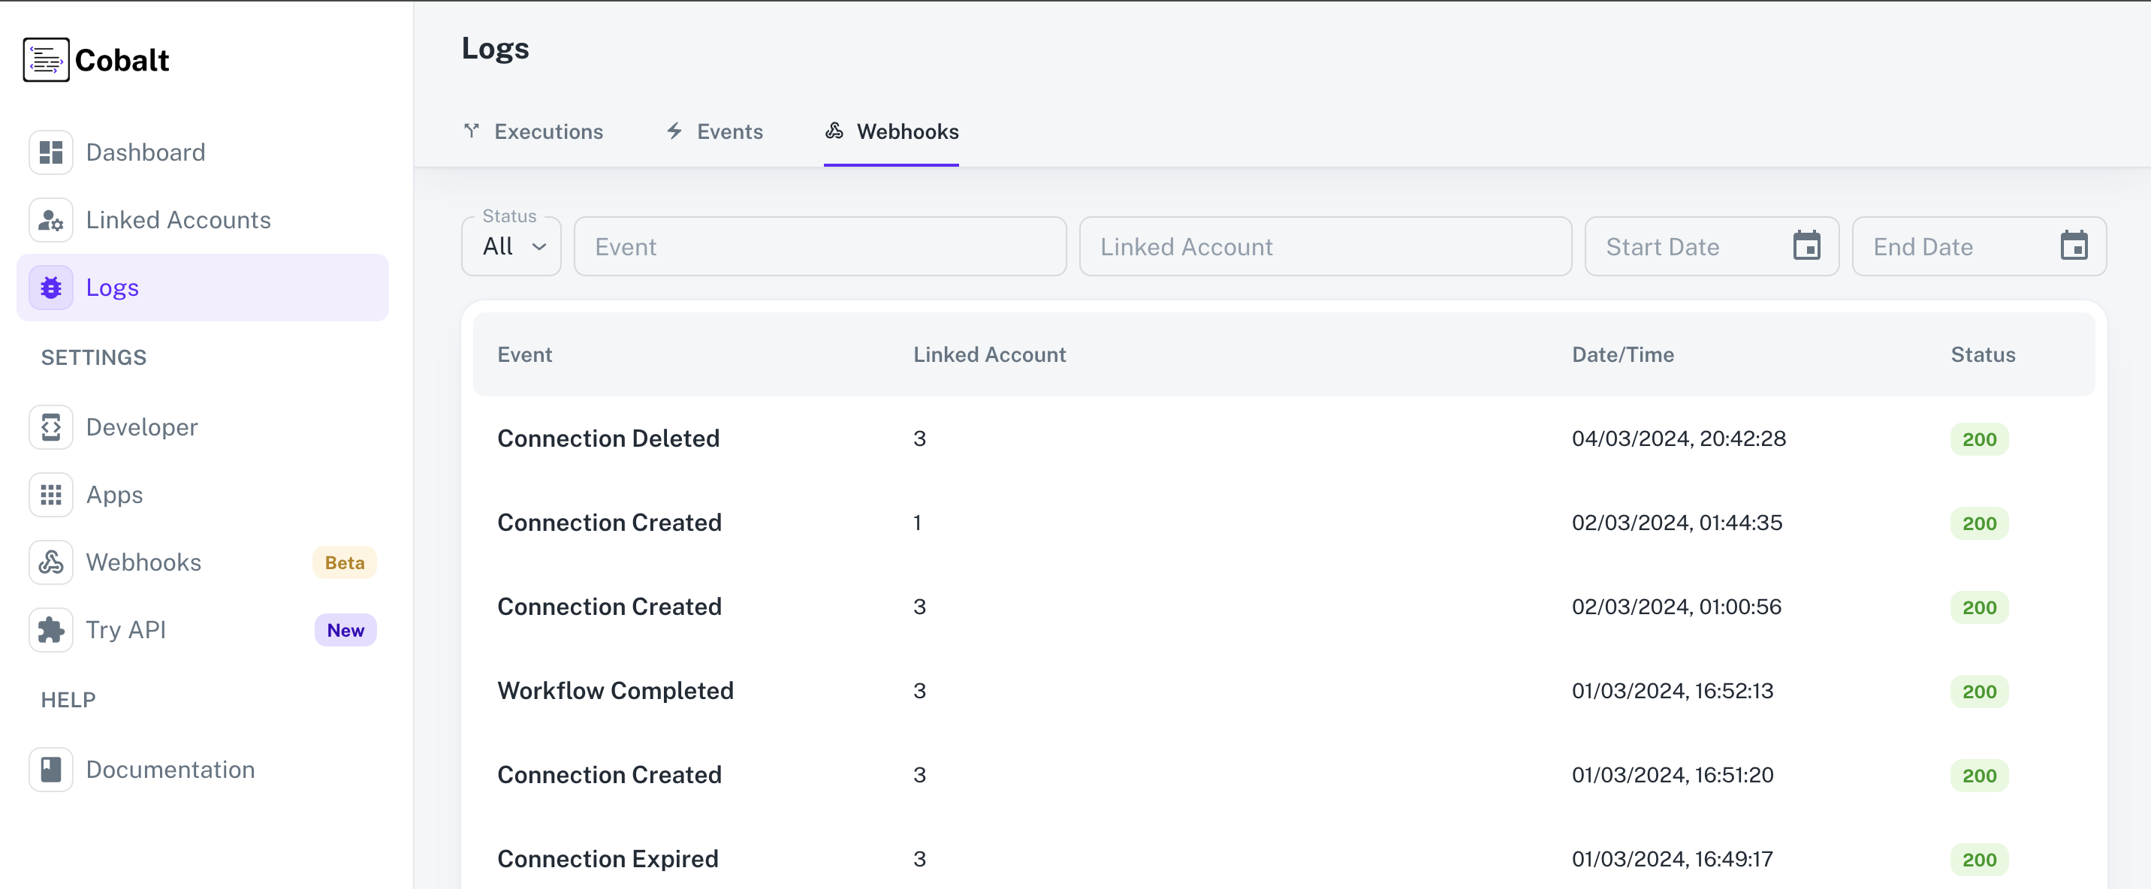Click the Developer settings icon
Image resolution: width=2151 pixels, height=889 pixels.
click(50, 427)
